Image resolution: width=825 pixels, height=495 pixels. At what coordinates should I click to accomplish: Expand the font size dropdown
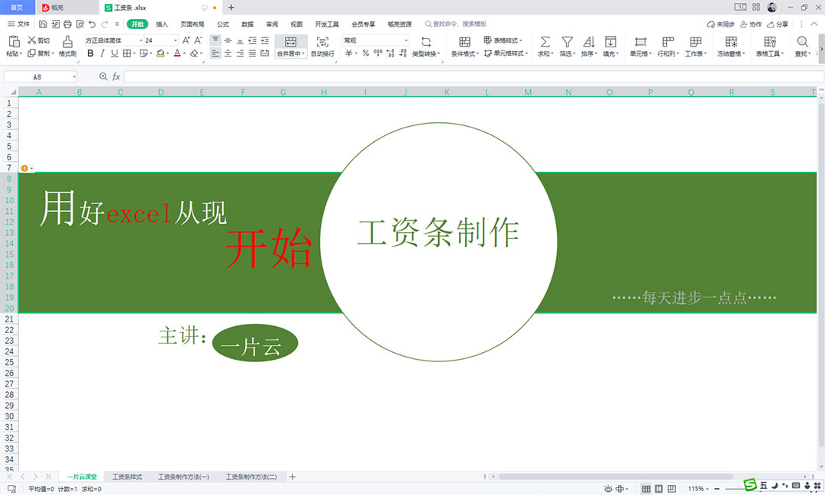click(175, 40)
